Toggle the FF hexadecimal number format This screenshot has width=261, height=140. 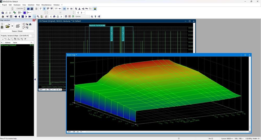68,9
